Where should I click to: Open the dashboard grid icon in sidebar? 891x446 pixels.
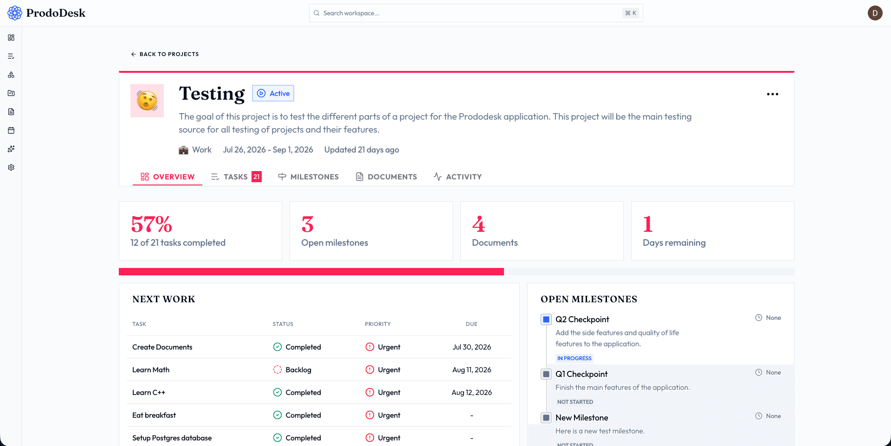(11, 38)
